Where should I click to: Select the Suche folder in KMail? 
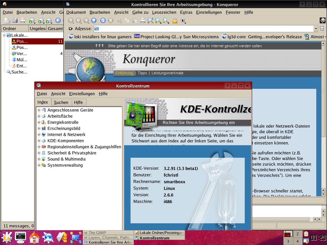click(x=17, y=72)
